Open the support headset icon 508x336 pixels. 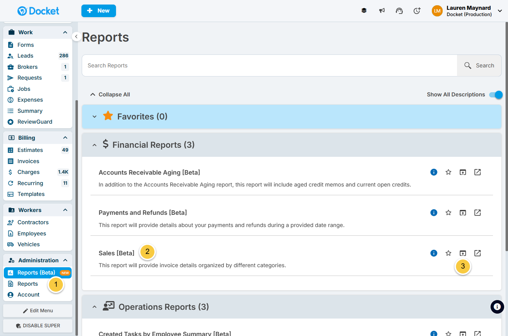399,11
